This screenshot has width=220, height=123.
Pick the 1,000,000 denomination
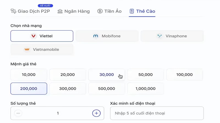coord(145,89)
